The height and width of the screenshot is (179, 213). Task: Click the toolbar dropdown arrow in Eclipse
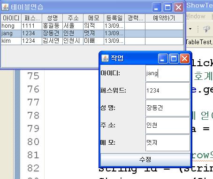tap(190, 29)
